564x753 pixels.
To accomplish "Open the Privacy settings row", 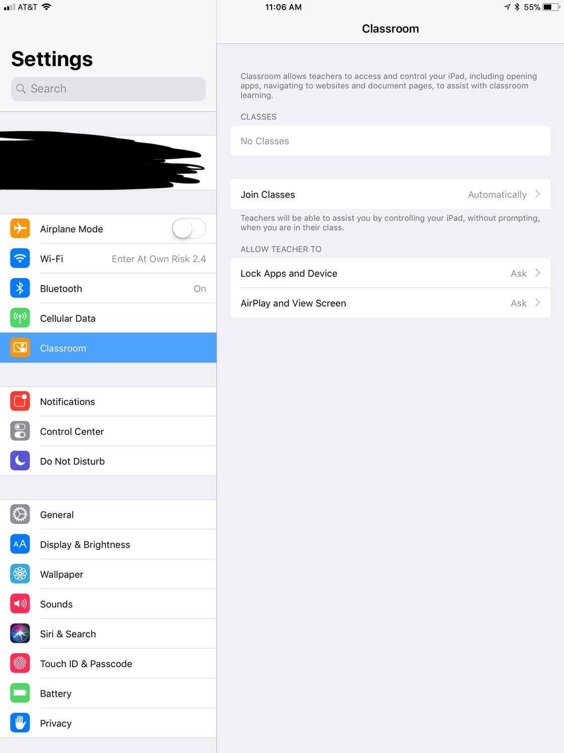I will [x=108, y=723].
